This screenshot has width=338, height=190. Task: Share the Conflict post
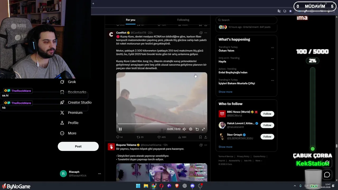tap(206, 137)
